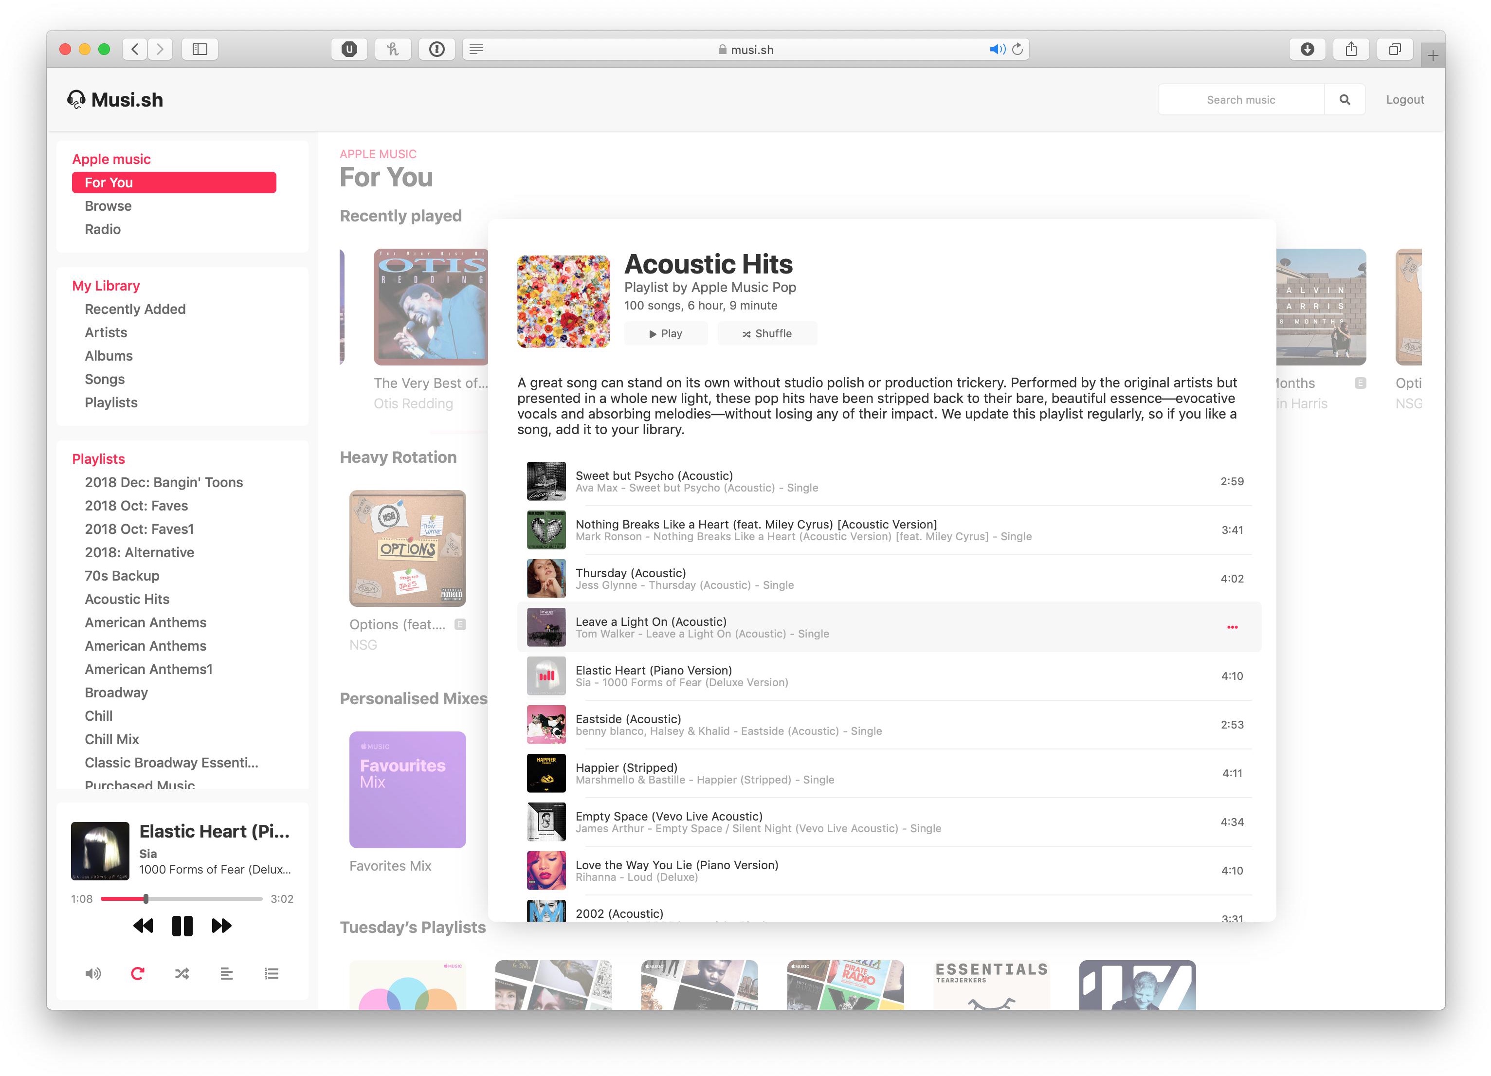This screenshot has height=1076, width=1491.
Task: Select Nothing Breaks Like a Heart track
Action: pyautogui.click(x=889, y=530)
